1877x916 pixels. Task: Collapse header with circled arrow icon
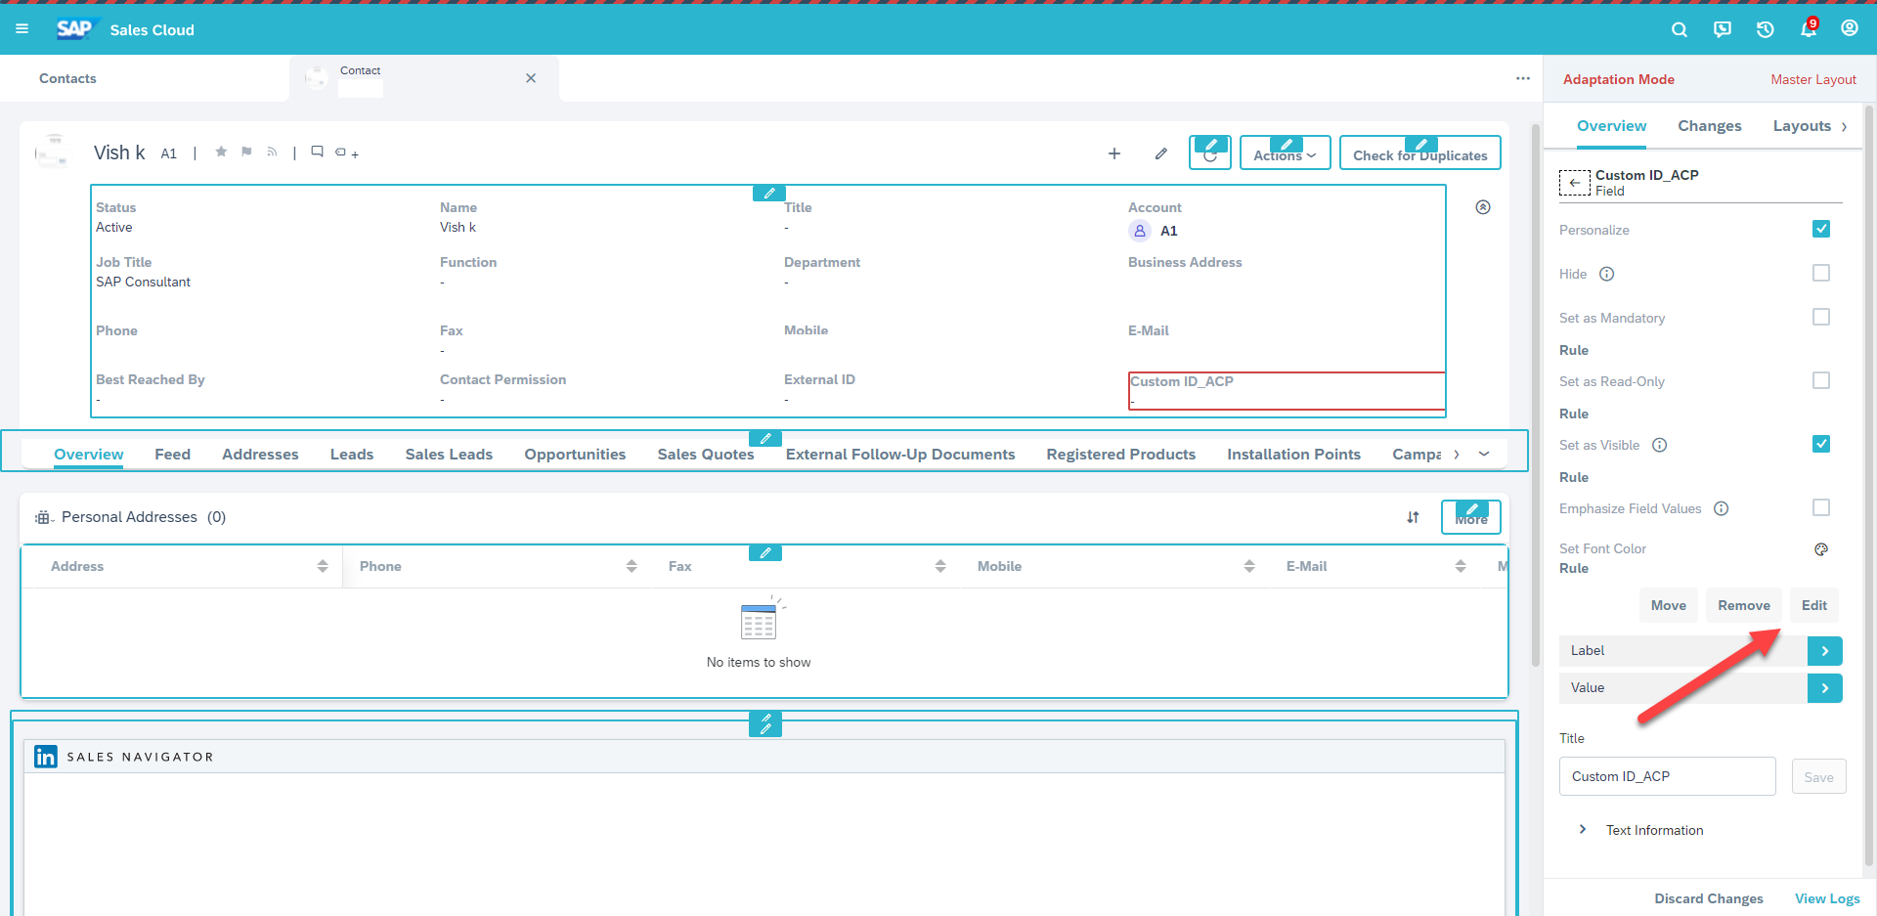click(x=1483, y=207)
